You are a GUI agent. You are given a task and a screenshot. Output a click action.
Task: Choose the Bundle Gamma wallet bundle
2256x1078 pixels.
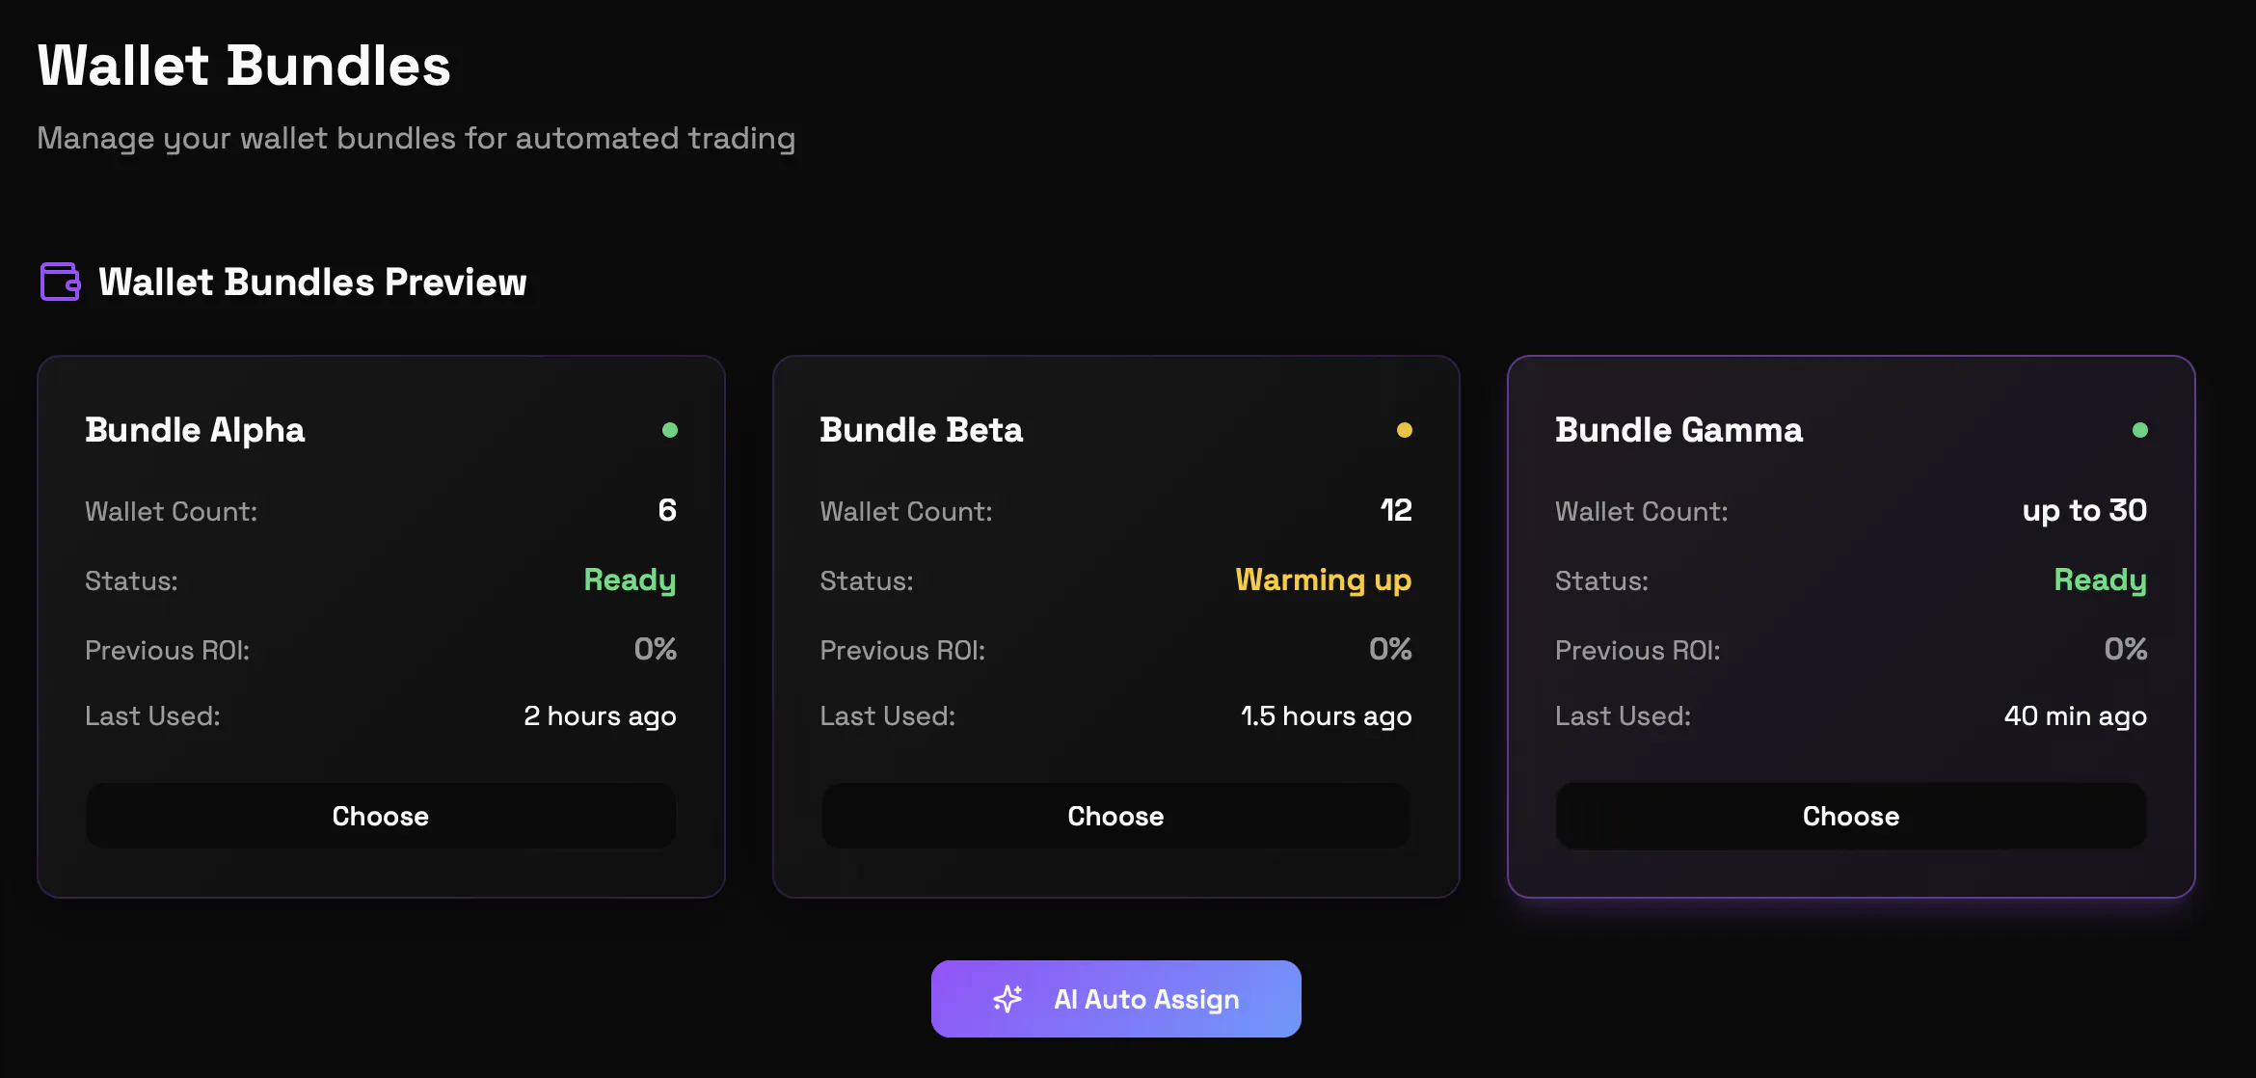pos(1851,816)
